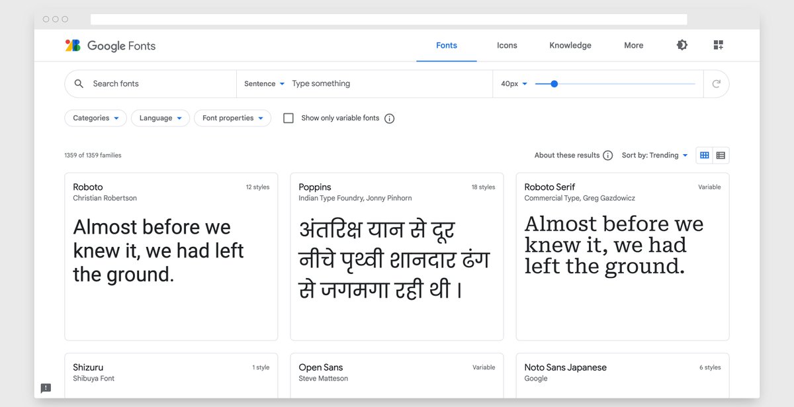The image size is (794, 407).
Task: Click Poppins Hindi sample text preview
Action: [x=394, y=259]
